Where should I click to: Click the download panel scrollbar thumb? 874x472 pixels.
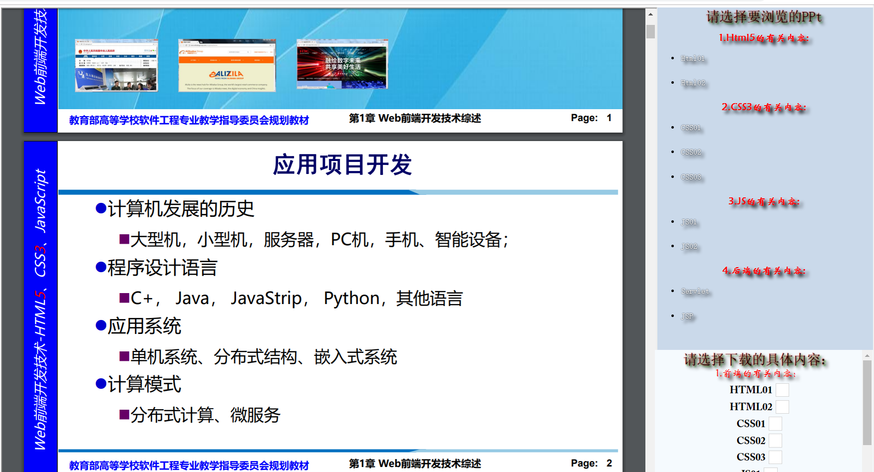[x=868, y=403]
